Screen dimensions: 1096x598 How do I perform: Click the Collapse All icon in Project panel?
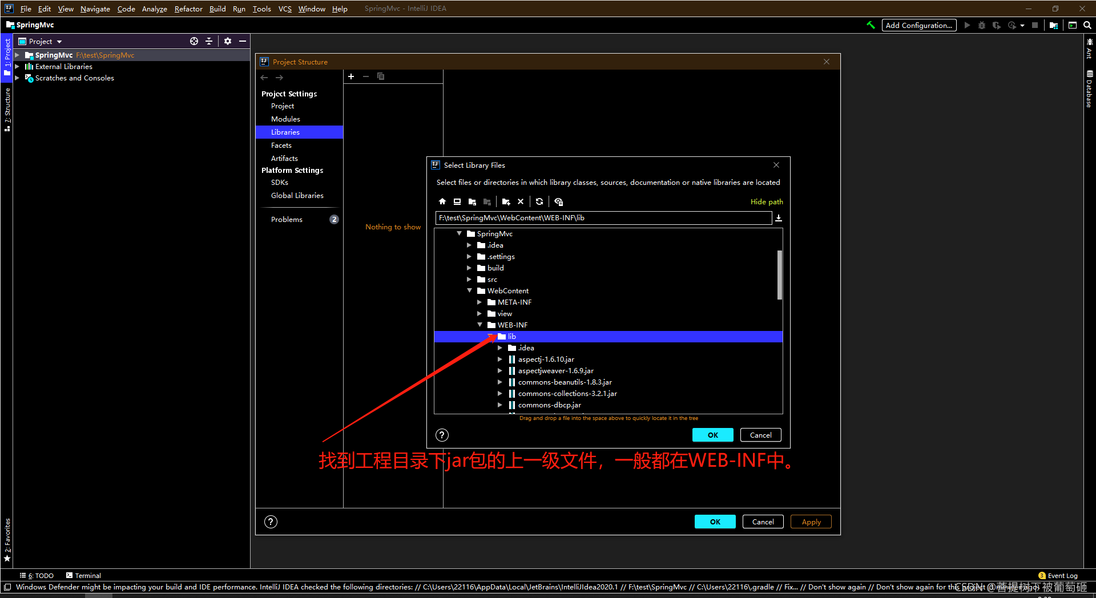click(x=209, y=41)
